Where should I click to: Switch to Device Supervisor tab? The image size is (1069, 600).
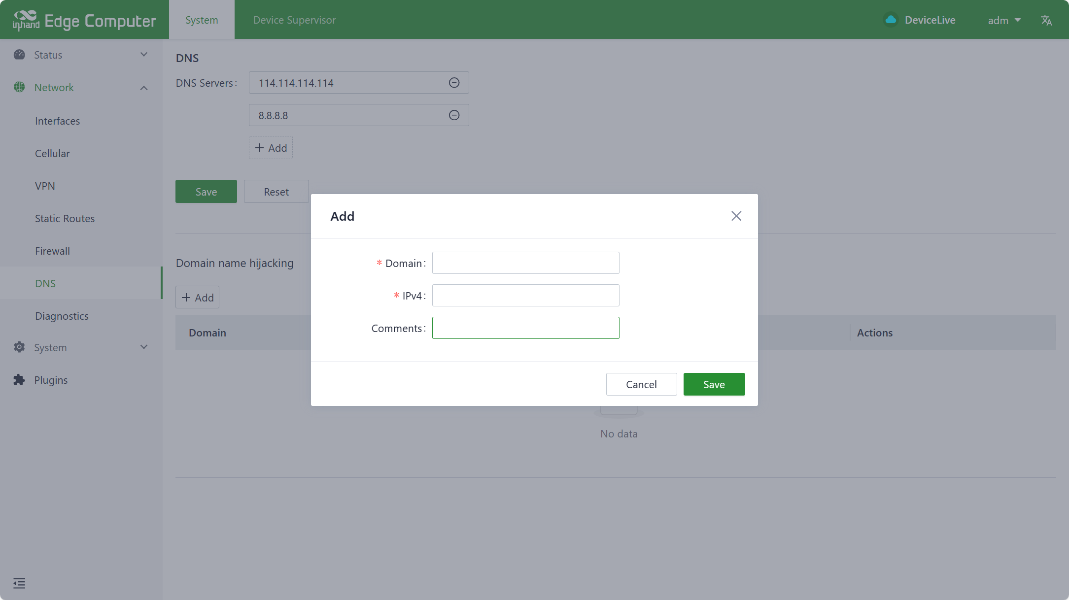tap(294, 20)
